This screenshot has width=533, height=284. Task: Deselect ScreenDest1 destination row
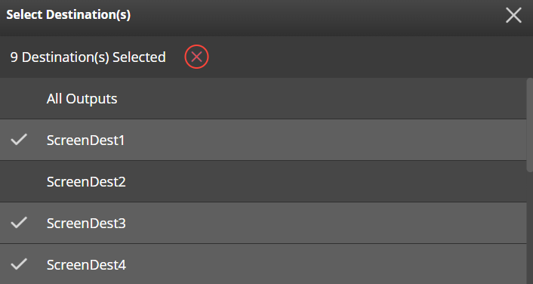pos(263,140)
